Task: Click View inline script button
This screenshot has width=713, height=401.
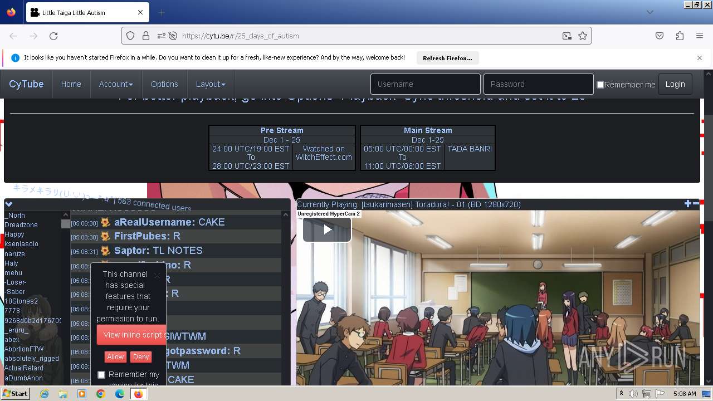Action: pos(132,335)
